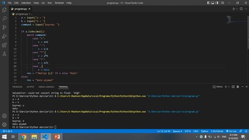This screenshot has width=249, height=140.
Task: Open Task View on taskbar
Action: [x=13, y=136]
